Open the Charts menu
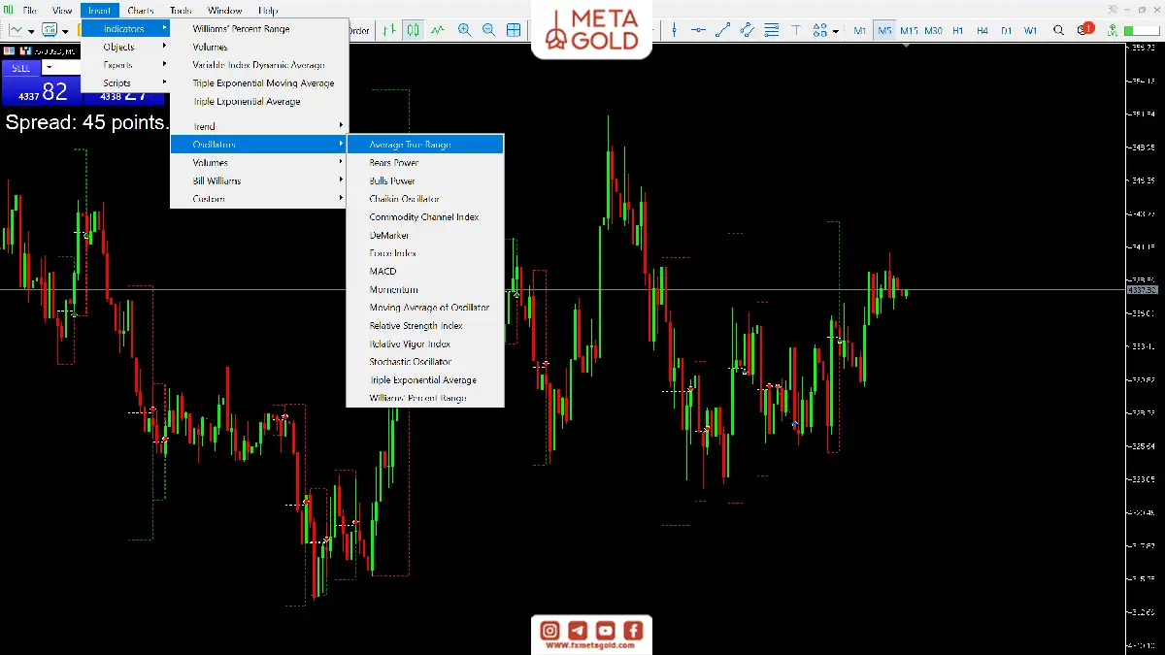The image size is (1165, 655). (x=140, y=10)
